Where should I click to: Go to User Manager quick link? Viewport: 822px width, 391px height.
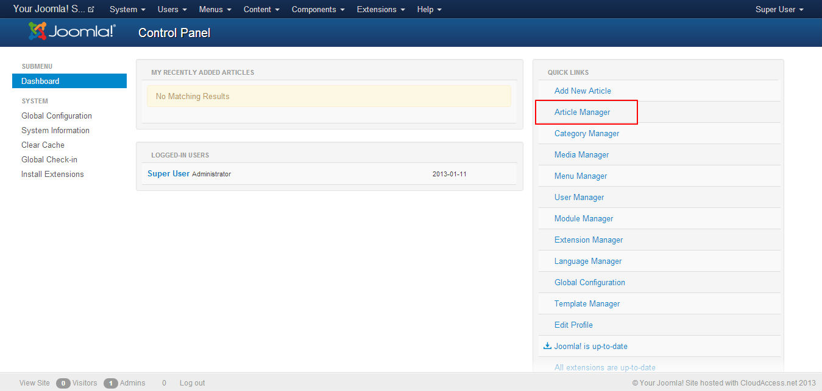pyautogui.click(x=579, y=197)
